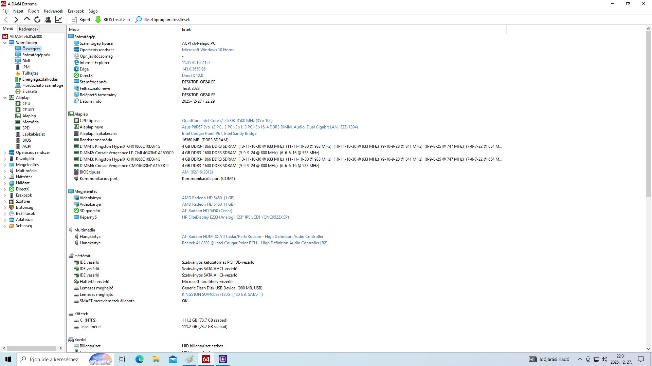Open the Asus P8P67 Evo link
652x366 pixels.
(x=196, y=127)
